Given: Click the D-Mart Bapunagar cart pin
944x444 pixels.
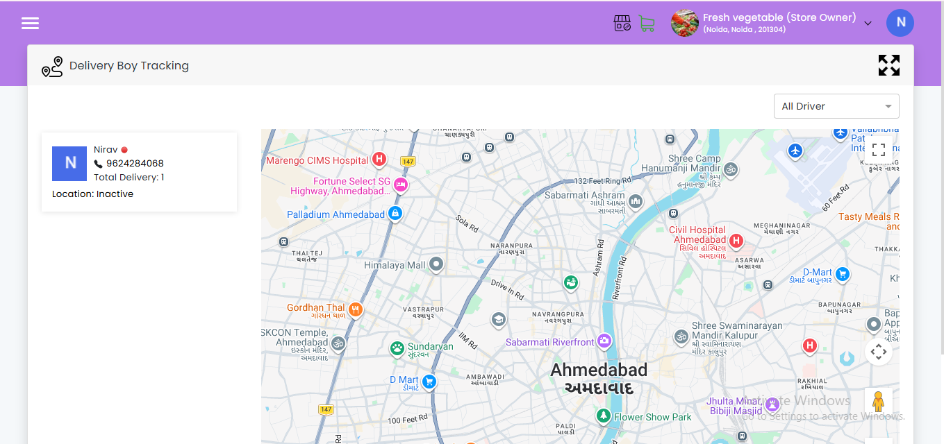Looking at the screenshot, I should pos(843,274).
